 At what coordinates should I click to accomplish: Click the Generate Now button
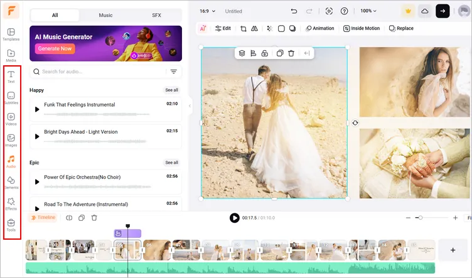click(x=55, y=48)
